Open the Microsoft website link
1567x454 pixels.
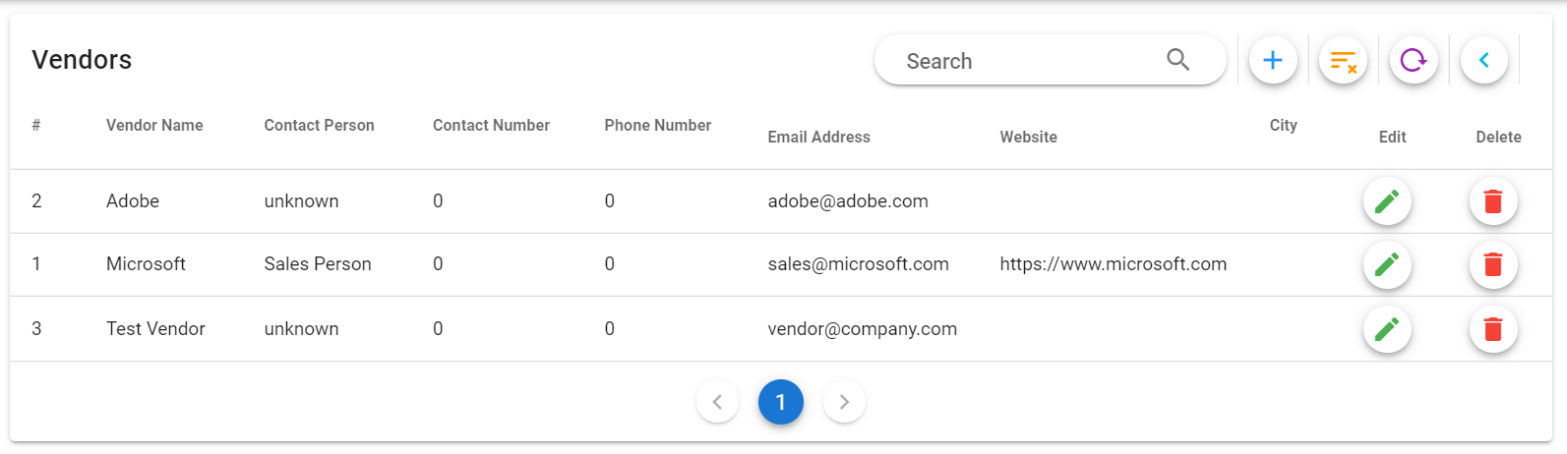point(1113,264)
